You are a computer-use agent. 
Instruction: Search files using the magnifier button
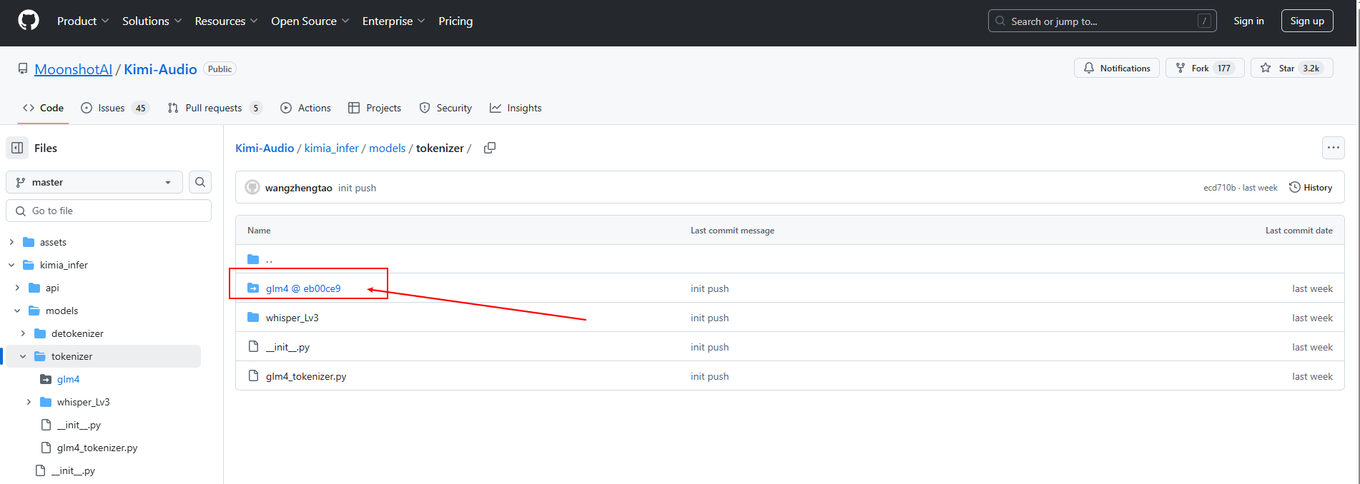[x=200, y=182]
